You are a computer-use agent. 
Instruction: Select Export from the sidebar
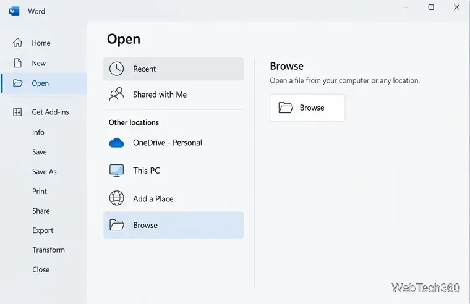coord(43,230)
